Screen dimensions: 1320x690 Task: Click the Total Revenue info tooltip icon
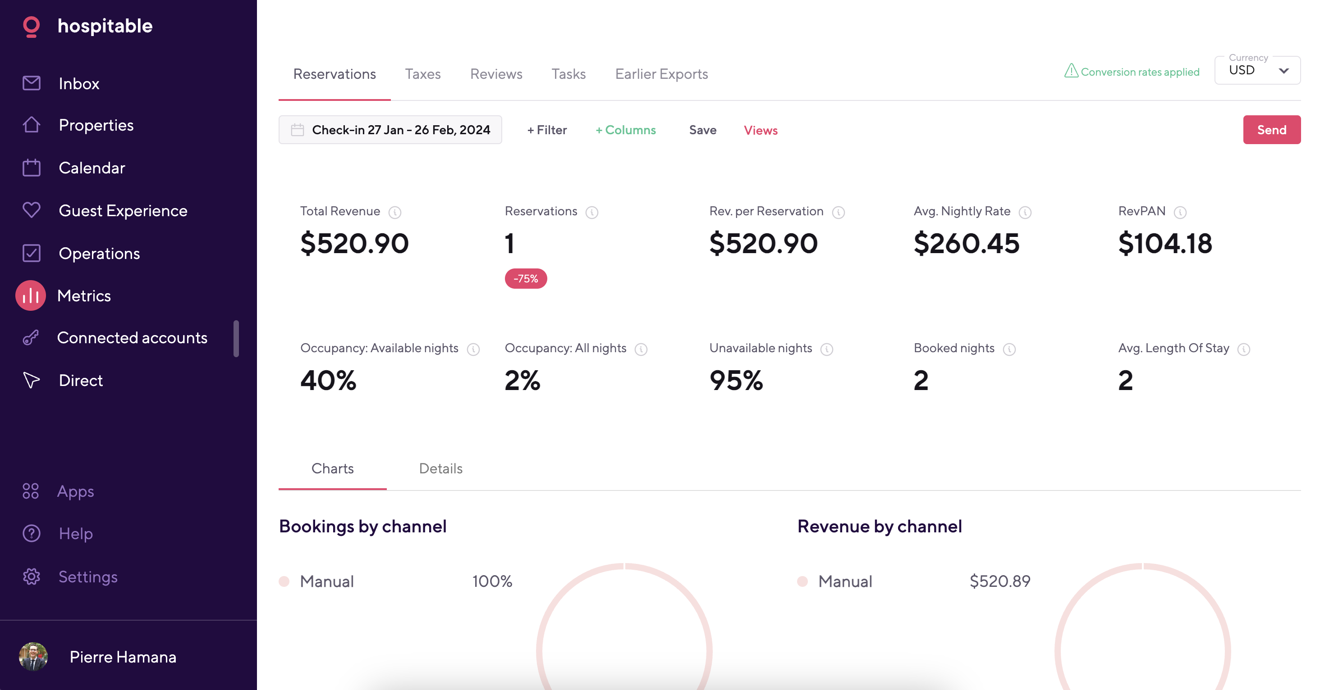point(395,212)
